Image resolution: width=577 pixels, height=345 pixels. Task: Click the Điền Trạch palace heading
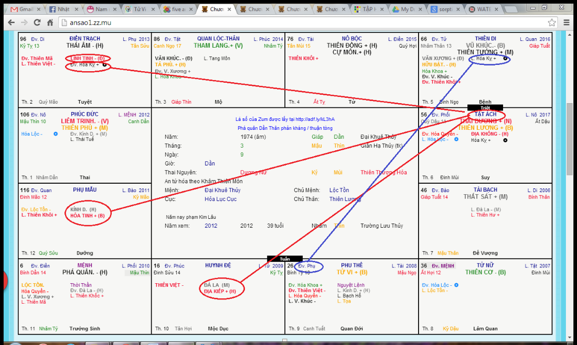tap(84, 39)
